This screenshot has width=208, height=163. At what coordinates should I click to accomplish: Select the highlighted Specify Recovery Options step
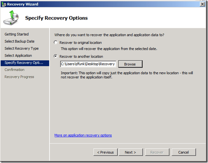point(24,63)
